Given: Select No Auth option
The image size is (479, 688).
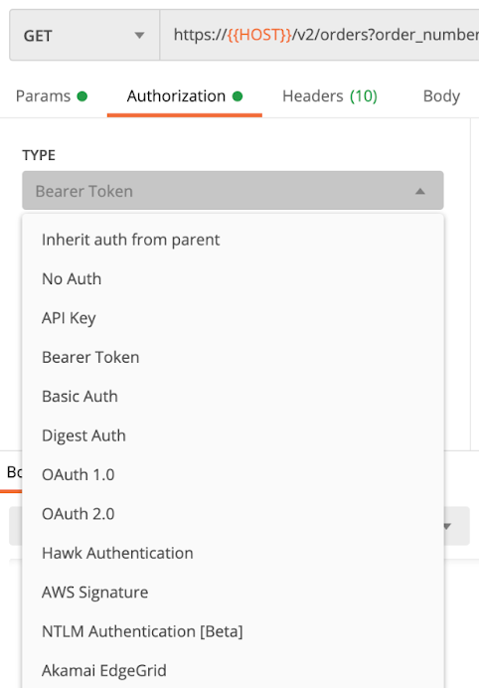Looking at the screenshot, I should tap(233, 278).
